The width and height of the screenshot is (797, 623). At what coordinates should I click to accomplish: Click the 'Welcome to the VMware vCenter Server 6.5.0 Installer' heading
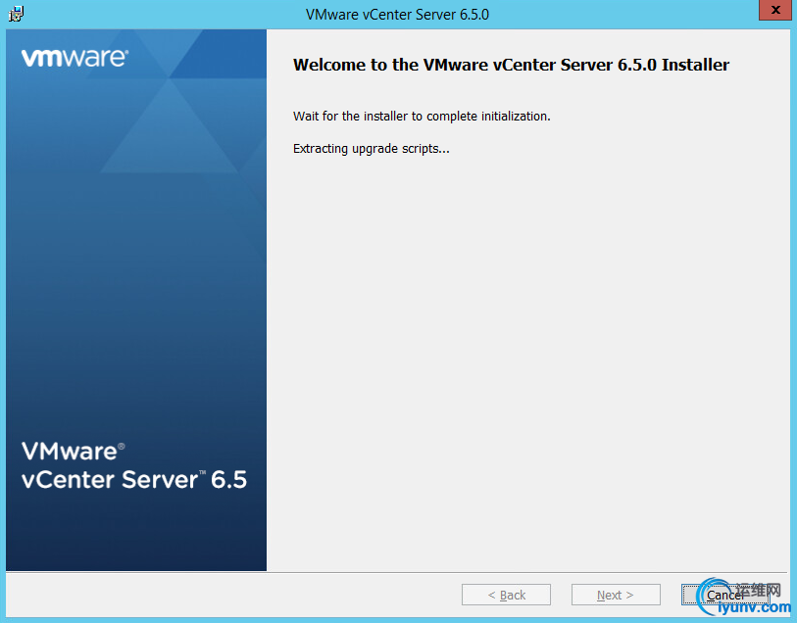(x=511, y=65)
